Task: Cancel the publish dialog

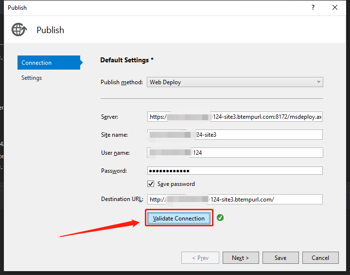Action: coord(320,257)
